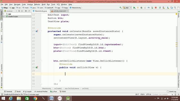Viewport: 180px width, 101px height.
Task: Toggle the read-only lock icon in the status bar
Action: [172, 94]
